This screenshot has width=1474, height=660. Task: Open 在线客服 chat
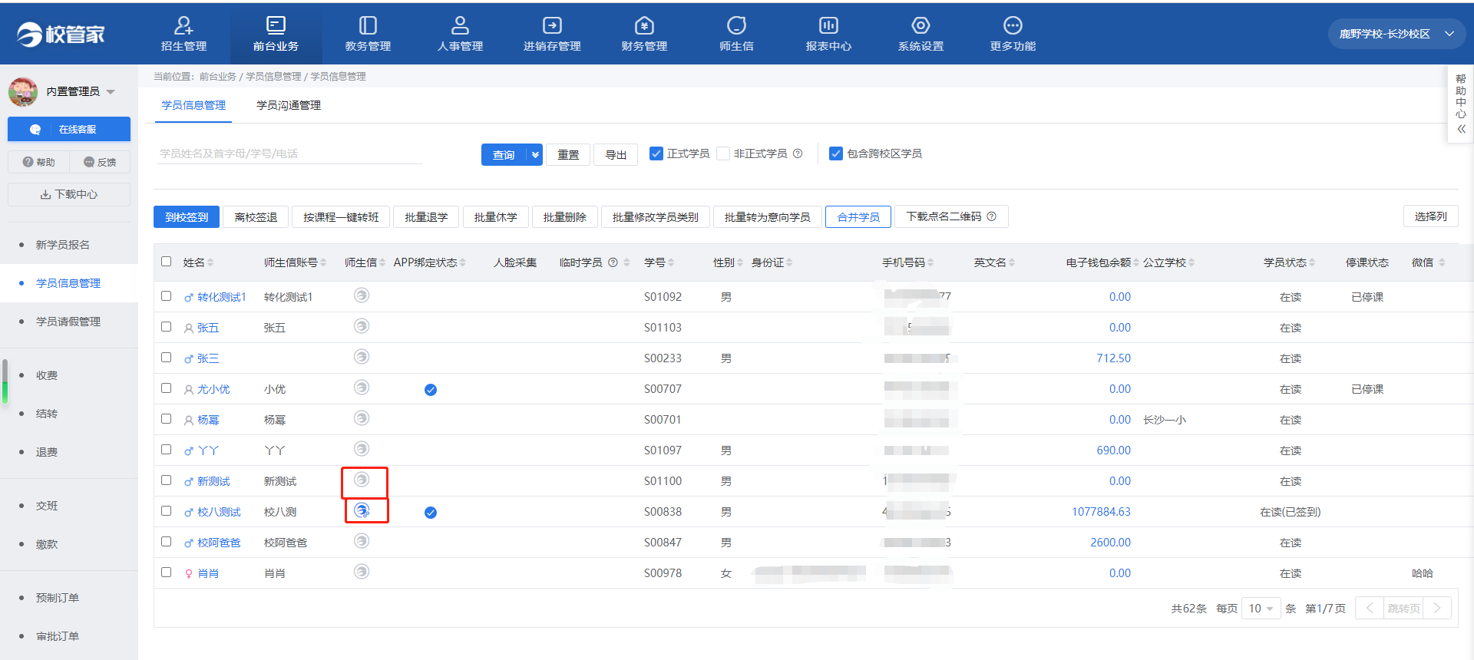[69, 129]
